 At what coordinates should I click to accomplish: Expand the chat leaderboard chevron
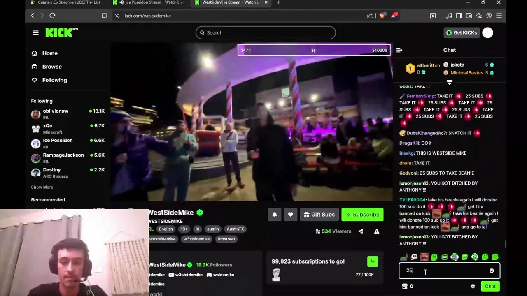pos(450,83)
